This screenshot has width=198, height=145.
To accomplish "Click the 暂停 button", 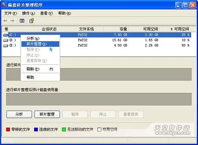I will [75, 114].
